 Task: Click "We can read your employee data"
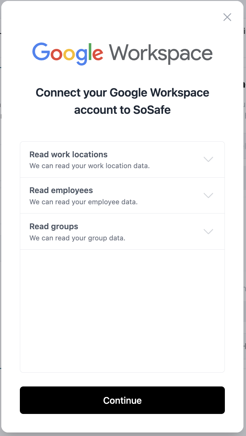pos(84,202)
